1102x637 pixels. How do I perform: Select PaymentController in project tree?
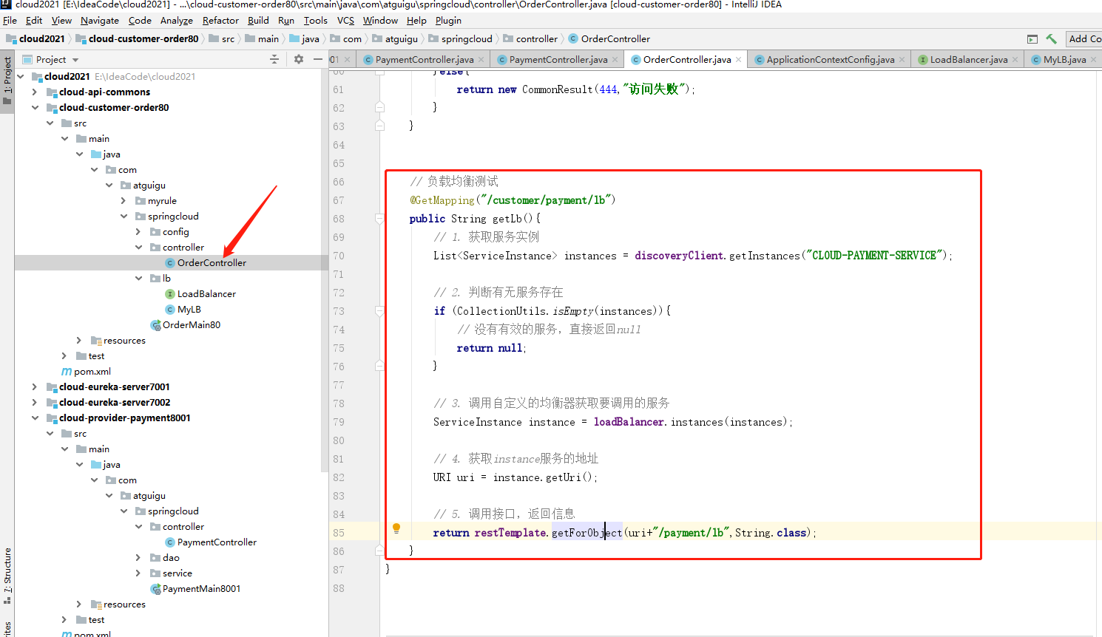(217, 542)
